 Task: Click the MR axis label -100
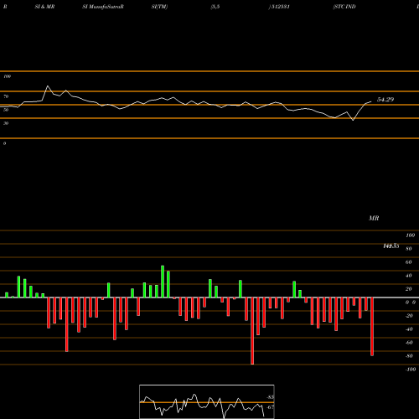[x=411, y=370]
